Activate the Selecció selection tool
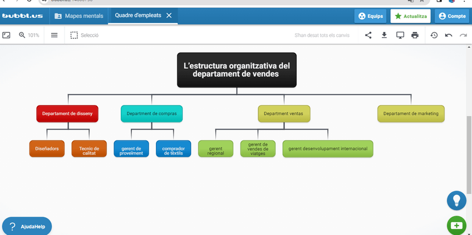This screenshot has height=235, width=472. tap(85, 35)
